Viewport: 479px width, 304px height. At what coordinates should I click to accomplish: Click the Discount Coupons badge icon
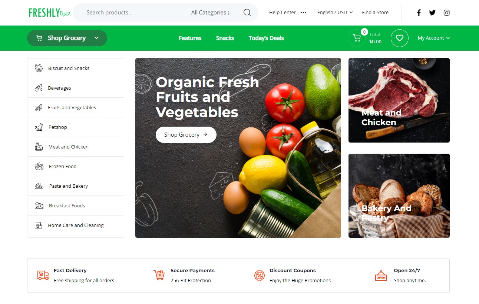click(x=259, y=275)
